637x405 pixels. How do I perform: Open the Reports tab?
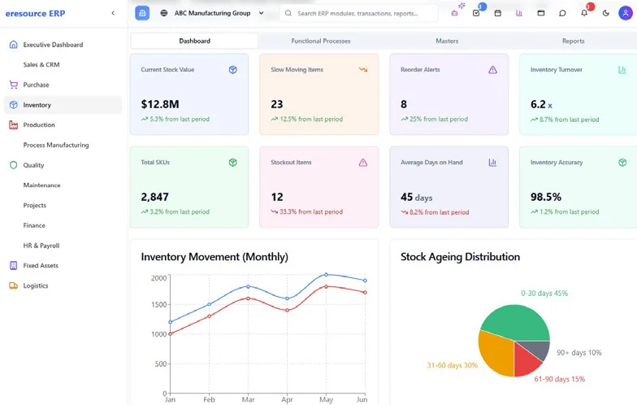tap(573, 41)
